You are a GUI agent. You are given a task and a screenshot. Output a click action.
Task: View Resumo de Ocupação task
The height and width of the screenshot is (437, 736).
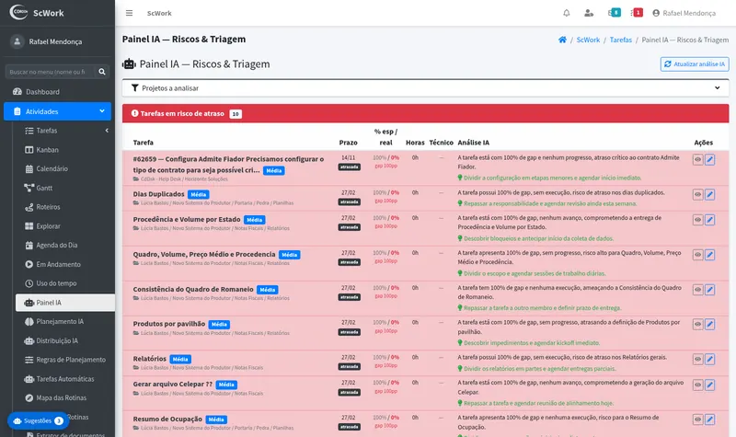[698, 420]
